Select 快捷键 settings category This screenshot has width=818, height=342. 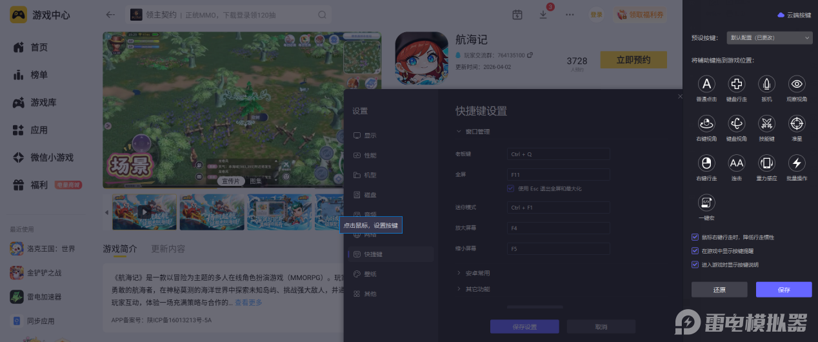(x=390, y=254)
